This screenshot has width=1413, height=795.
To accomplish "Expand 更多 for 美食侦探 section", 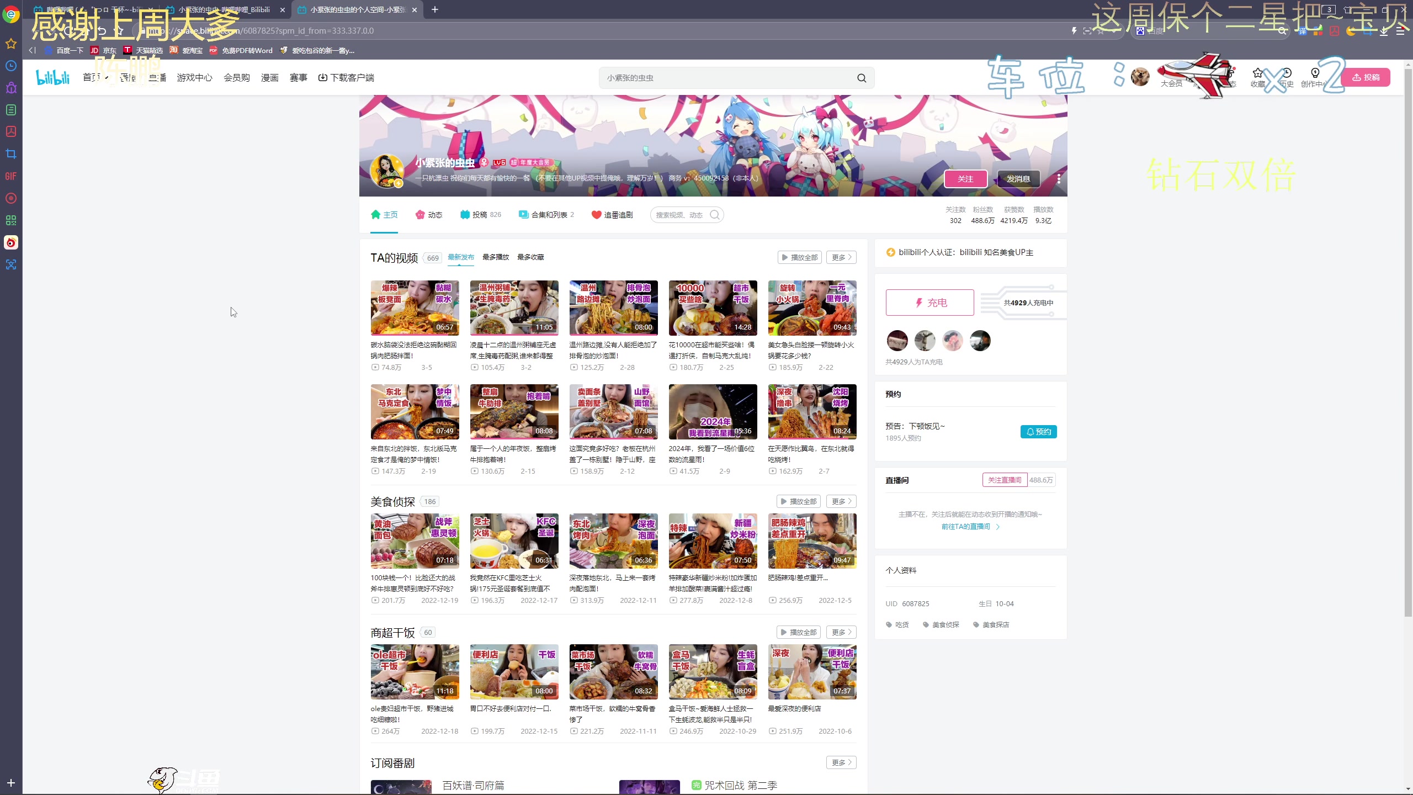I will tap(842, 501).
